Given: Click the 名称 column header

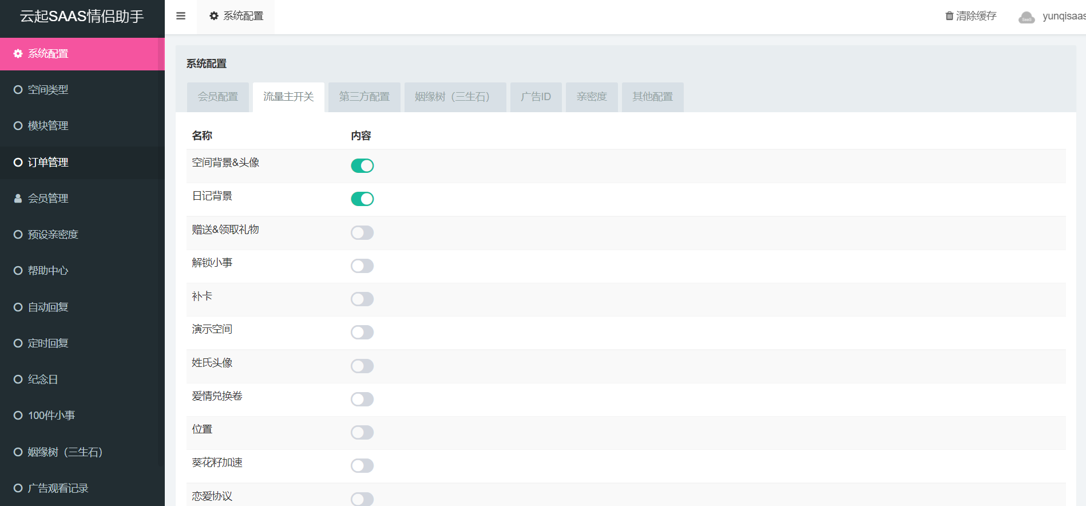Looking at the screenshot, I should tap(202, 136).
